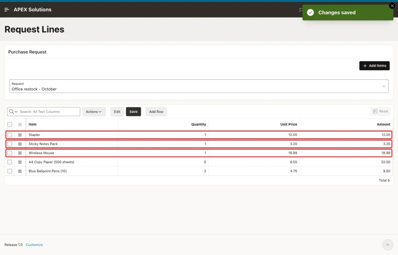Click the Blue Ballpoint Pens (10) cell
398x255 pixels.
coord(72,171)
